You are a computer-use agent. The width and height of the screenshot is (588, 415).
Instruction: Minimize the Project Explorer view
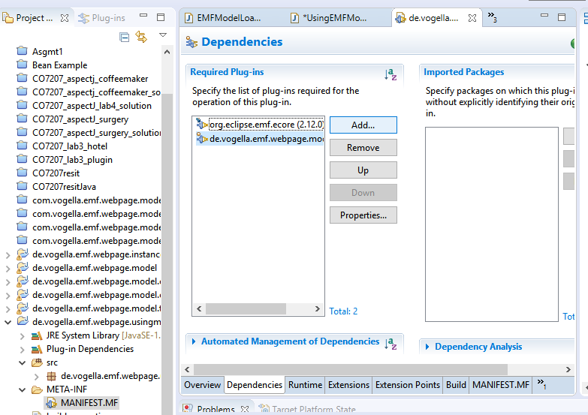coord(143,15)
